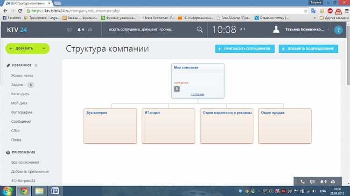The width and height of the screenshot is (350, 196).
Task: Click the Adblock extension icon
Action: tap(330, 11)
